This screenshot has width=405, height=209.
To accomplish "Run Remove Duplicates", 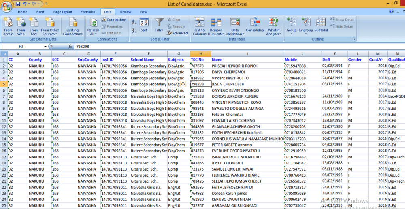I will 216,27.
